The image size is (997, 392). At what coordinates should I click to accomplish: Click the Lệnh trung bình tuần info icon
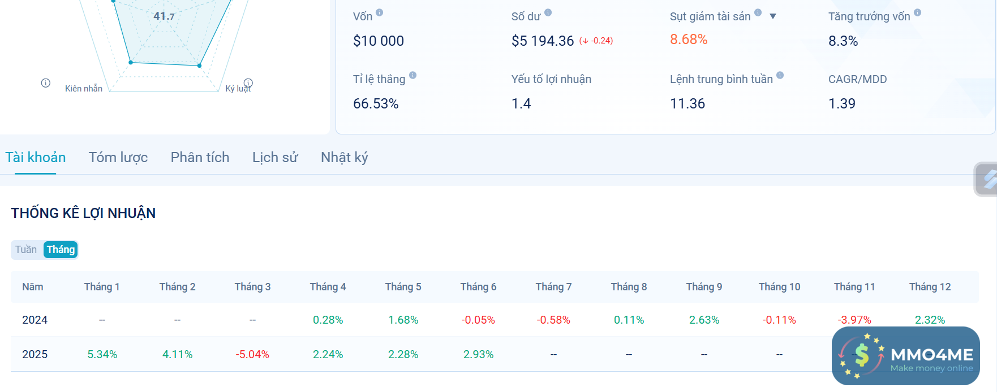pyautogui.click(x=780, y=75)
